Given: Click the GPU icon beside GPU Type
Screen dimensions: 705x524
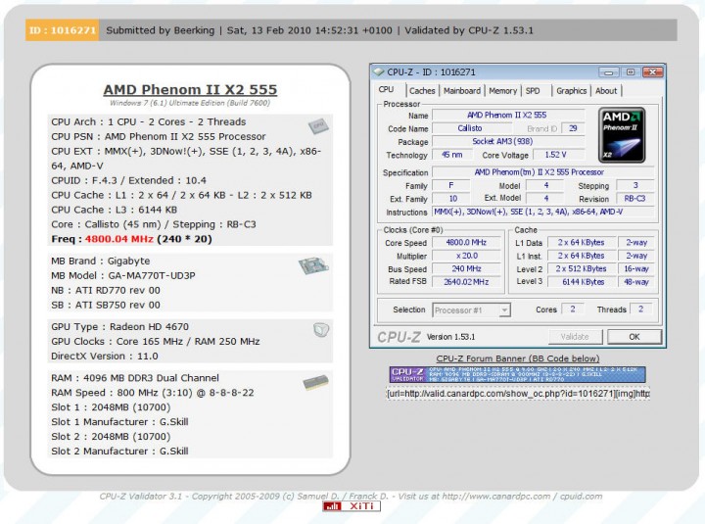Looking at the screenshot, I should (321, 330).
